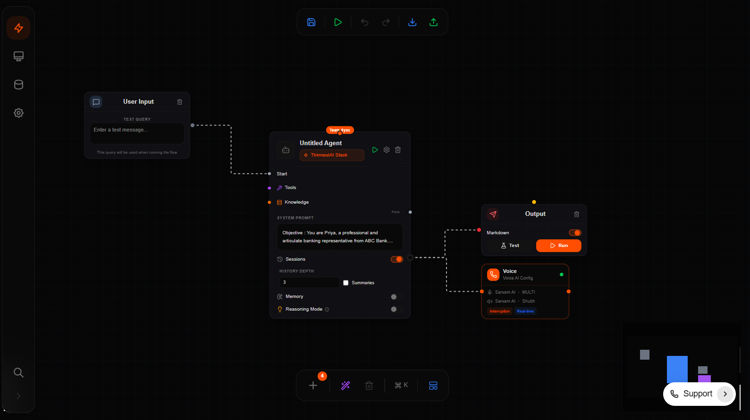750x420 pixels.
Task: Toggle the Sessions switch off
Action: (397, 259)
